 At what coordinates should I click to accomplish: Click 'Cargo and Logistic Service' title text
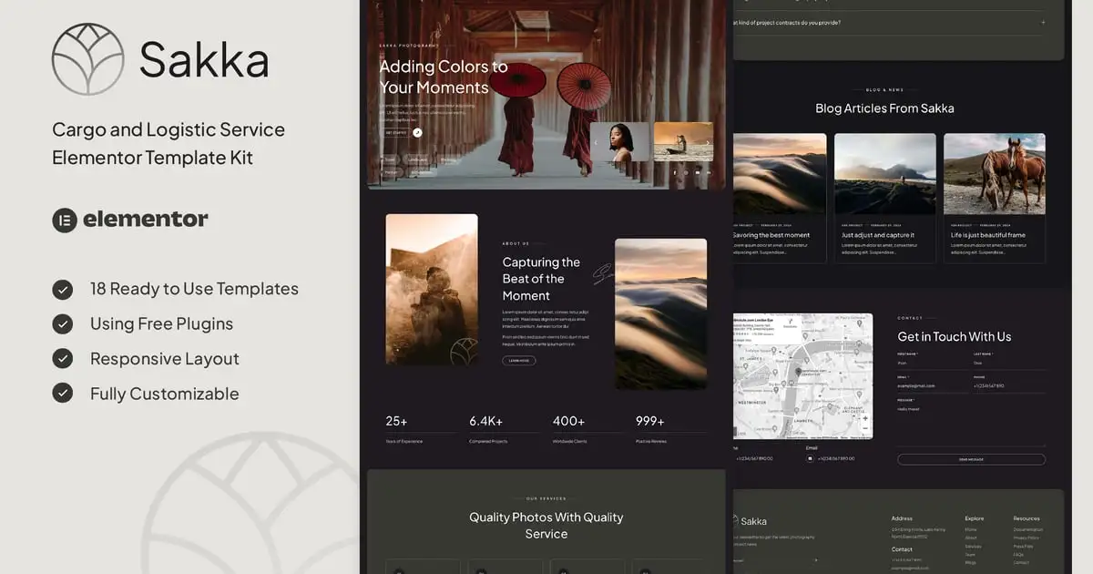click(169, 129)
